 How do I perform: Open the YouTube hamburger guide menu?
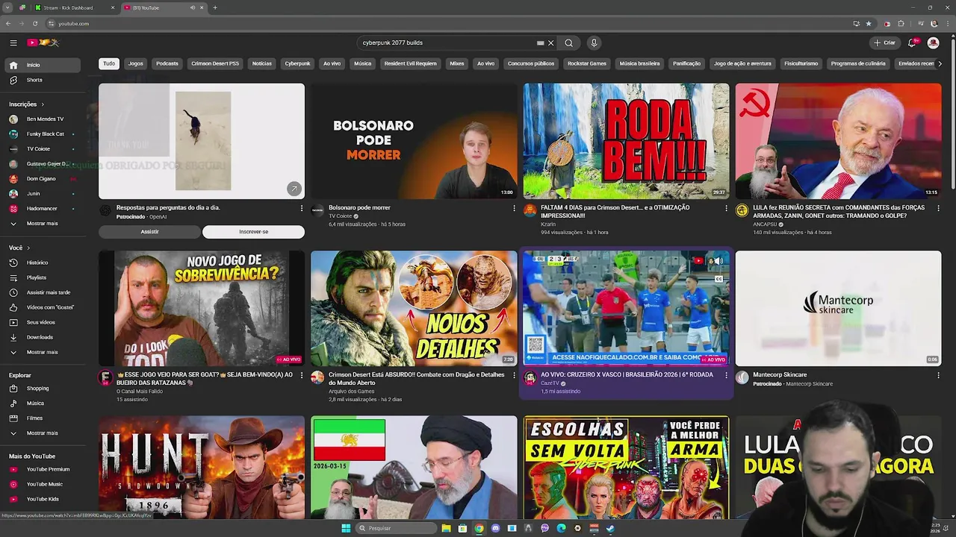click(x=13, y=43)
